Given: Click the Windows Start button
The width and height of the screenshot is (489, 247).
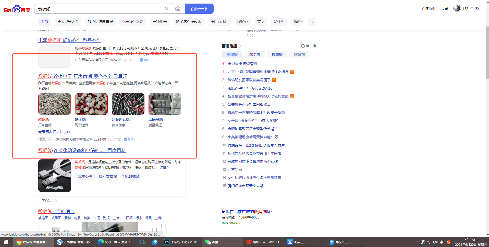Looking at the screenshot, I should (x=6, y=242).
